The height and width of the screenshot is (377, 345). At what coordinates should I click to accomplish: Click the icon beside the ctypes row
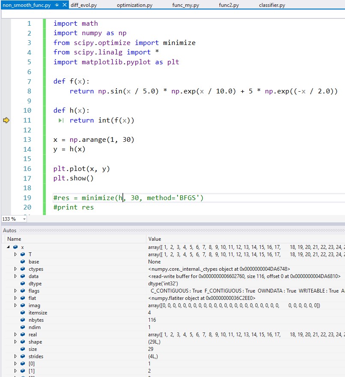[x=23, y=269]
